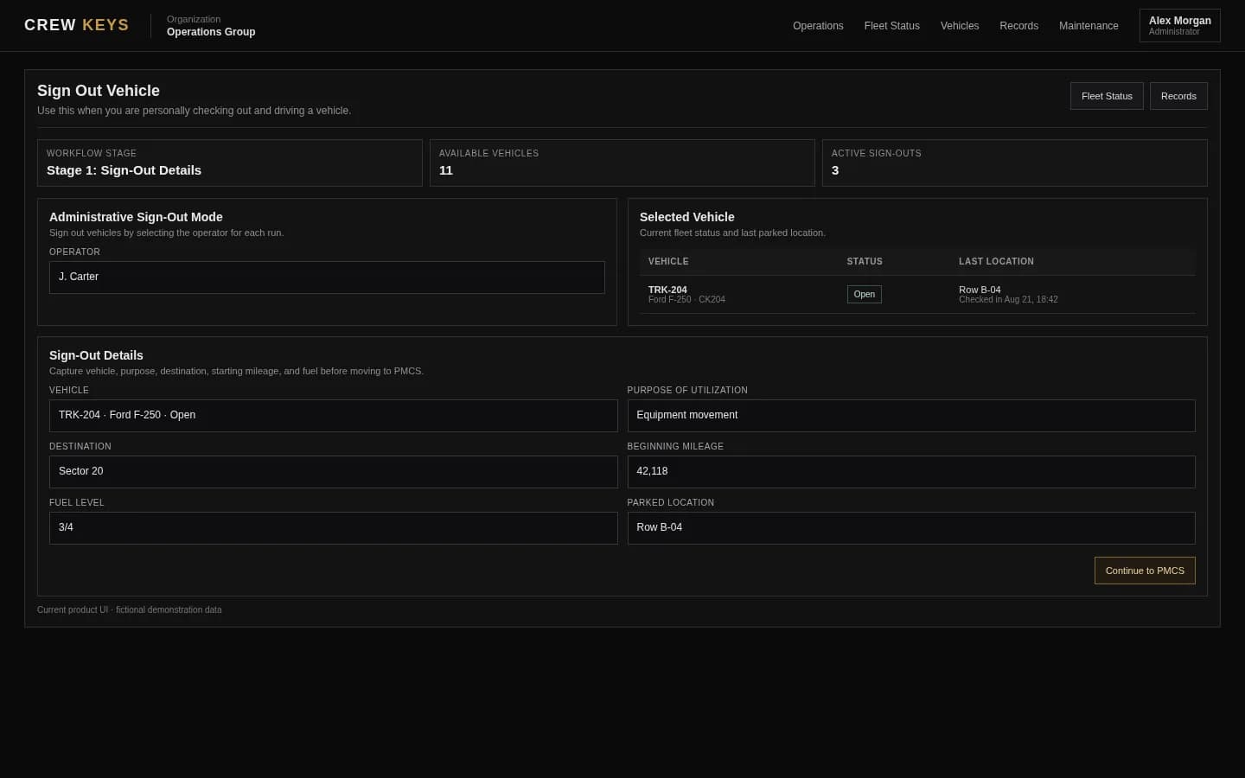Click the Workflow Stage card
Viewport: 1245px width, 778px height.
tap(230, 163)
